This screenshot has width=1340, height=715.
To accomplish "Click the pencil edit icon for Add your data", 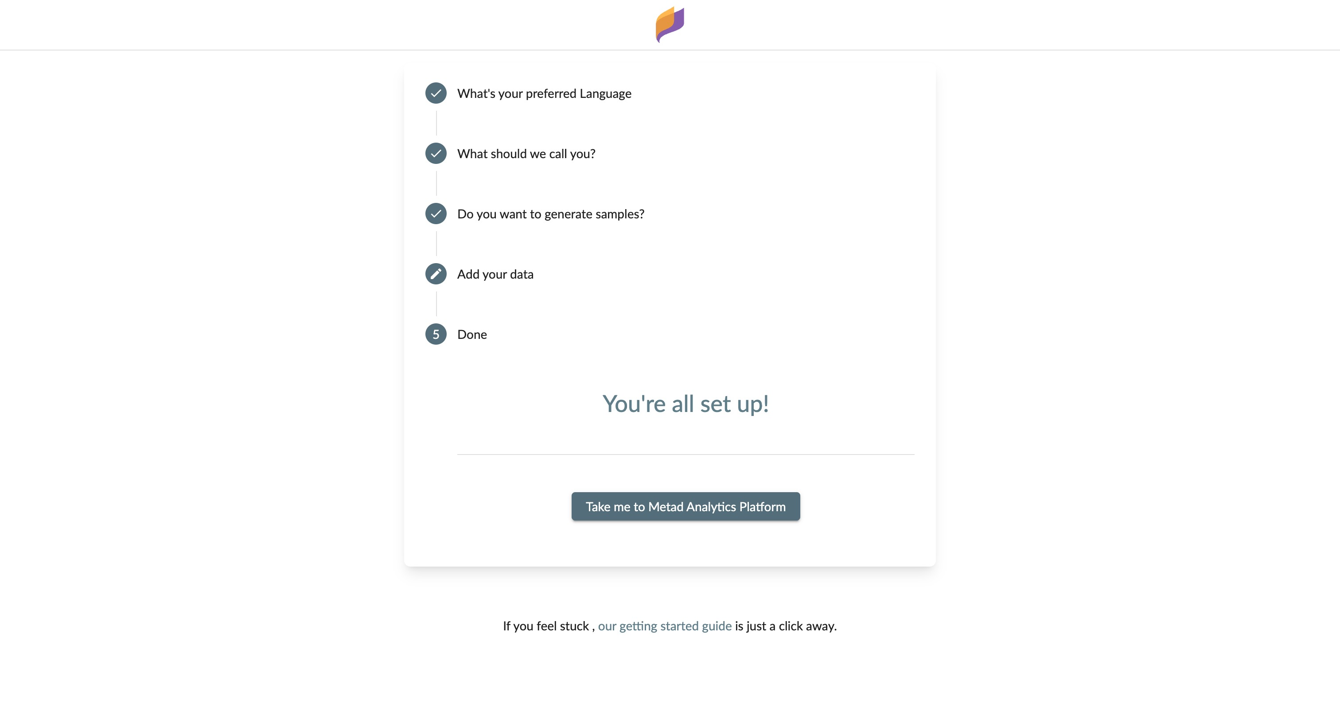I will click(x=436, y=274).
